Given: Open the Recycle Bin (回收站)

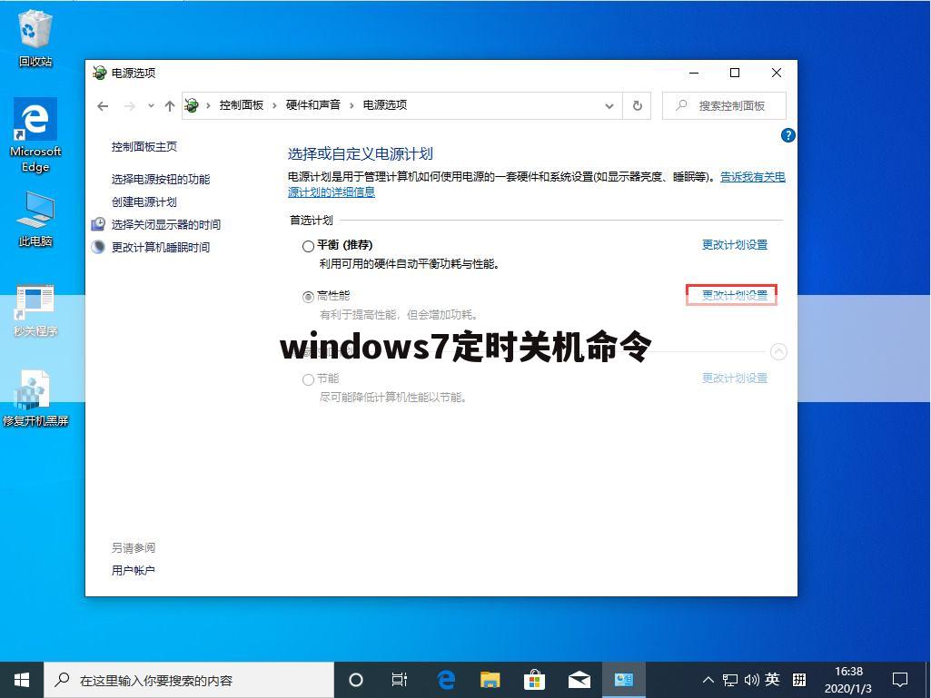Looking at the screenshot, I should 35,27.
